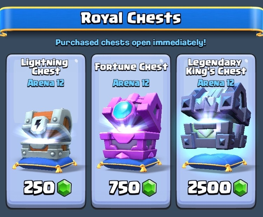Click the green gem beside 2500
The image size is (263, 217).
coord(241,188)
